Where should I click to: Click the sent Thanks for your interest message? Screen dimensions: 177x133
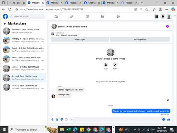pyautogui.click(x=141, y=111)
